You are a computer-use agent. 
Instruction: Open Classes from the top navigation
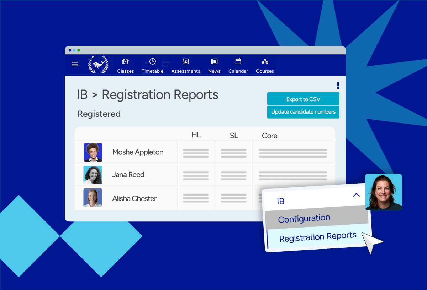click(126, 66)
